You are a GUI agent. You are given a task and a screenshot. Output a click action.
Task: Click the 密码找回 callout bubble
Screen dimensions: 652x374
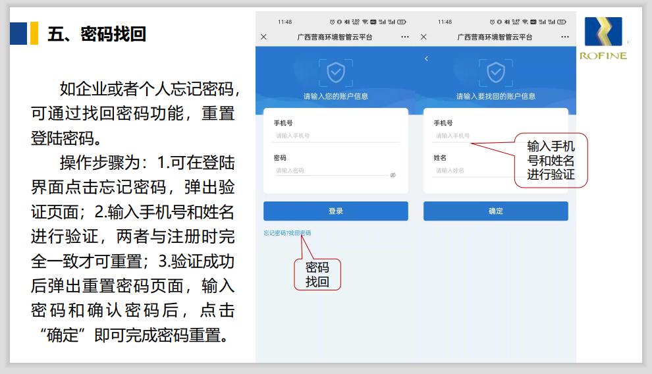point(317,275)
